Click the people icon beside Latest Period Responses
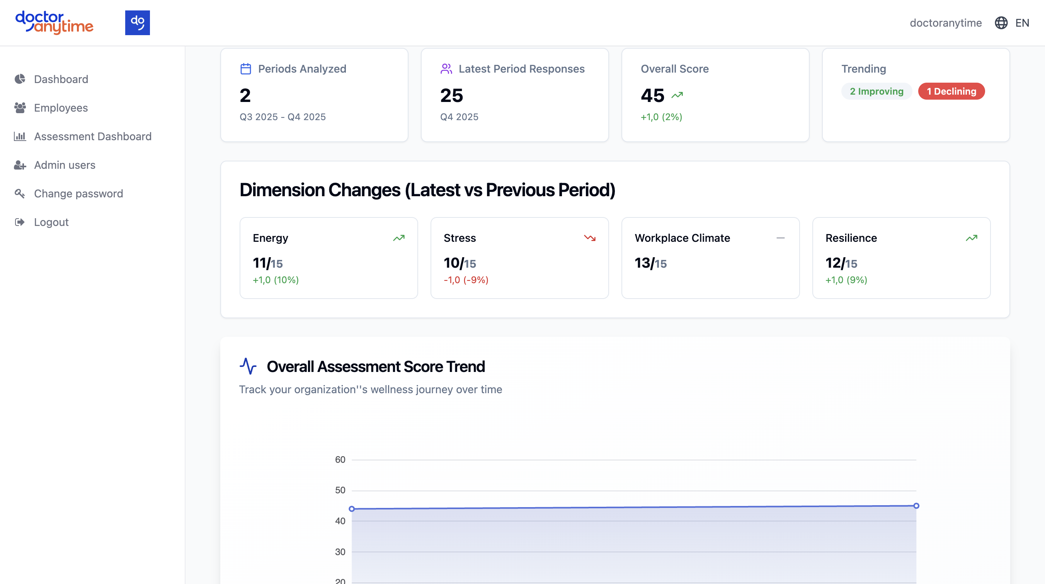Screen dimensions: 1045x584 click(x=446, y=69)
